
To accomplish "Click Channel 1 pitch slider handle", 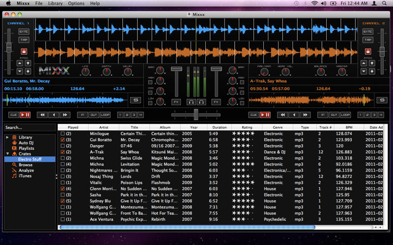I will coord(9,47).
